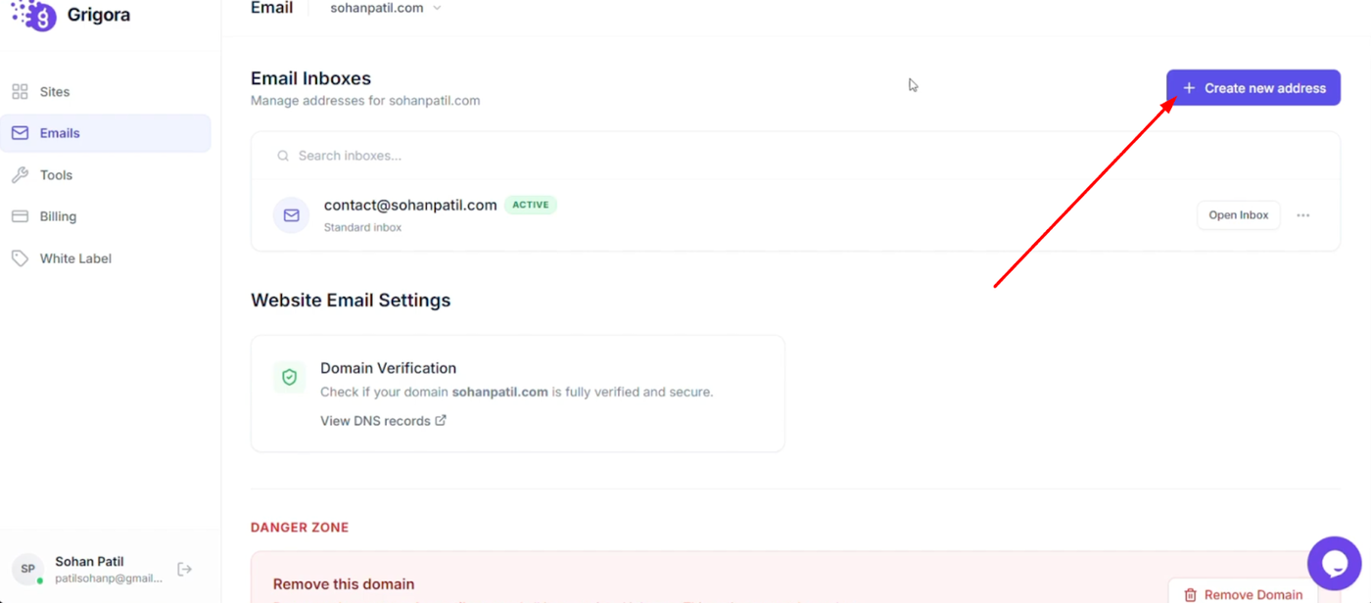Select the Emails sidebar item
Image resolution: width=1371 pixels, height=603 pixels.
(59, 133)
